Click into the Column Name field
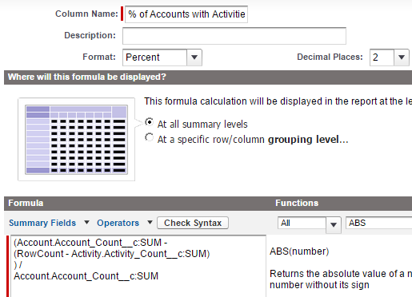This screenshot has width=412, height=297. [186, 14]
